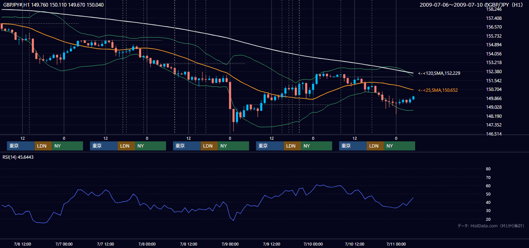
Task: Click RSI scale level 20
Action: click(x=488, y=219)
